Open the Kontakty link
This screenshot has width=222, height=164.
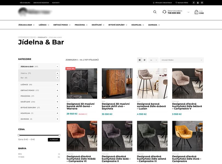coord(56,3)
